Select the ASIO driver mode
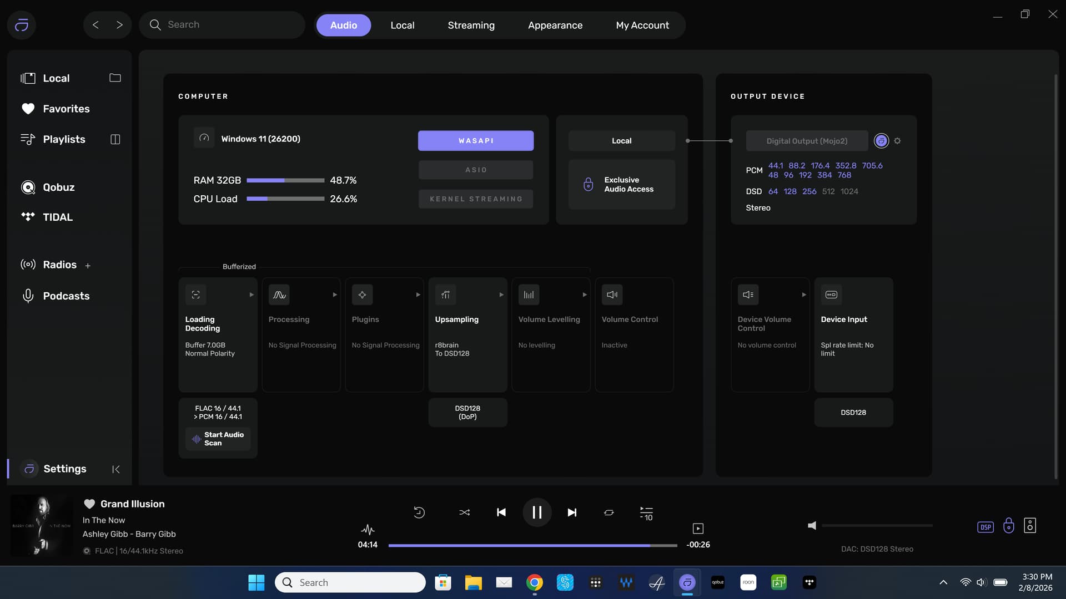Image resolution: width=1066 pixels, height=599 pixels. (x=476, y=170)
